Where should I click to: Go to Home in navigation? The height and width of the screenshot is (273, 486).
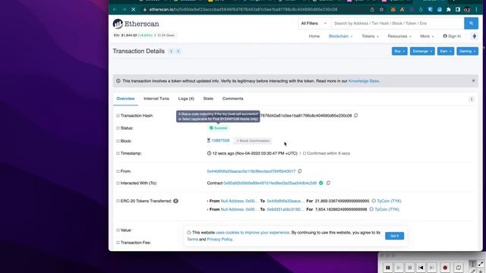(x=314, y=36)
